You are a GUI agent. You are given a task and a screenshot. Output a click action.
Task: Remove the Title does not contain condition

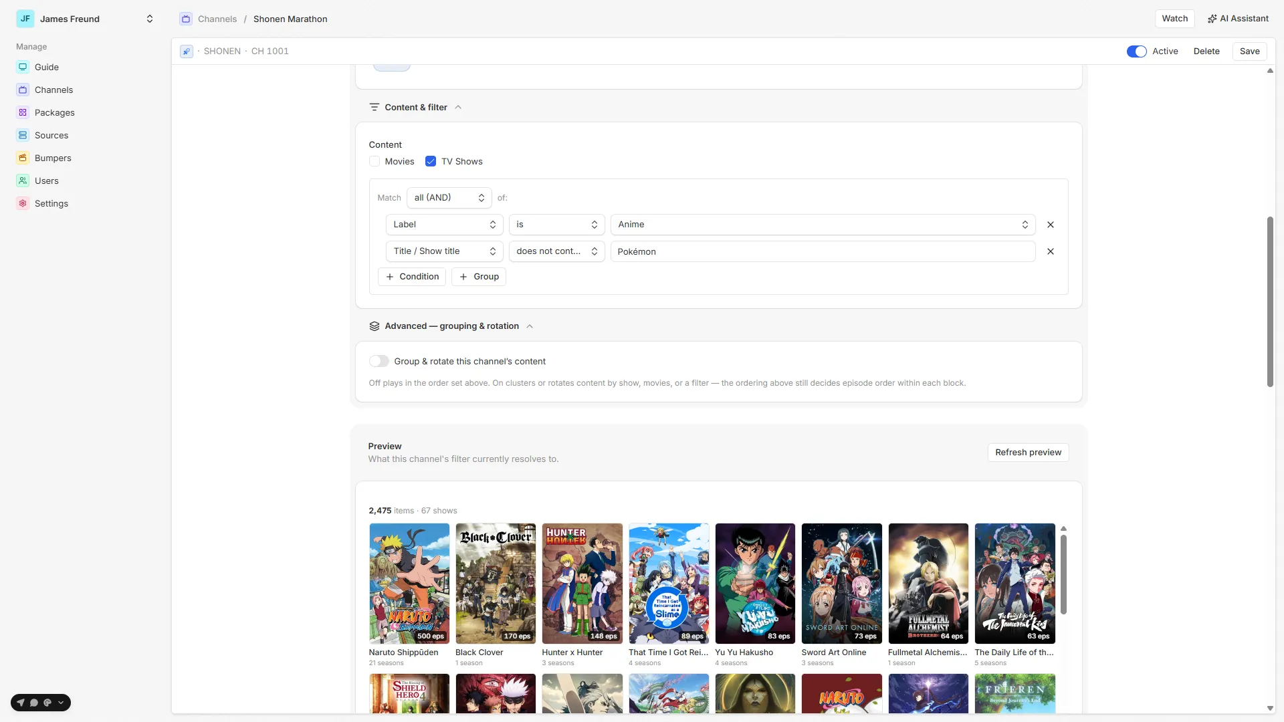coord(1051,251)
